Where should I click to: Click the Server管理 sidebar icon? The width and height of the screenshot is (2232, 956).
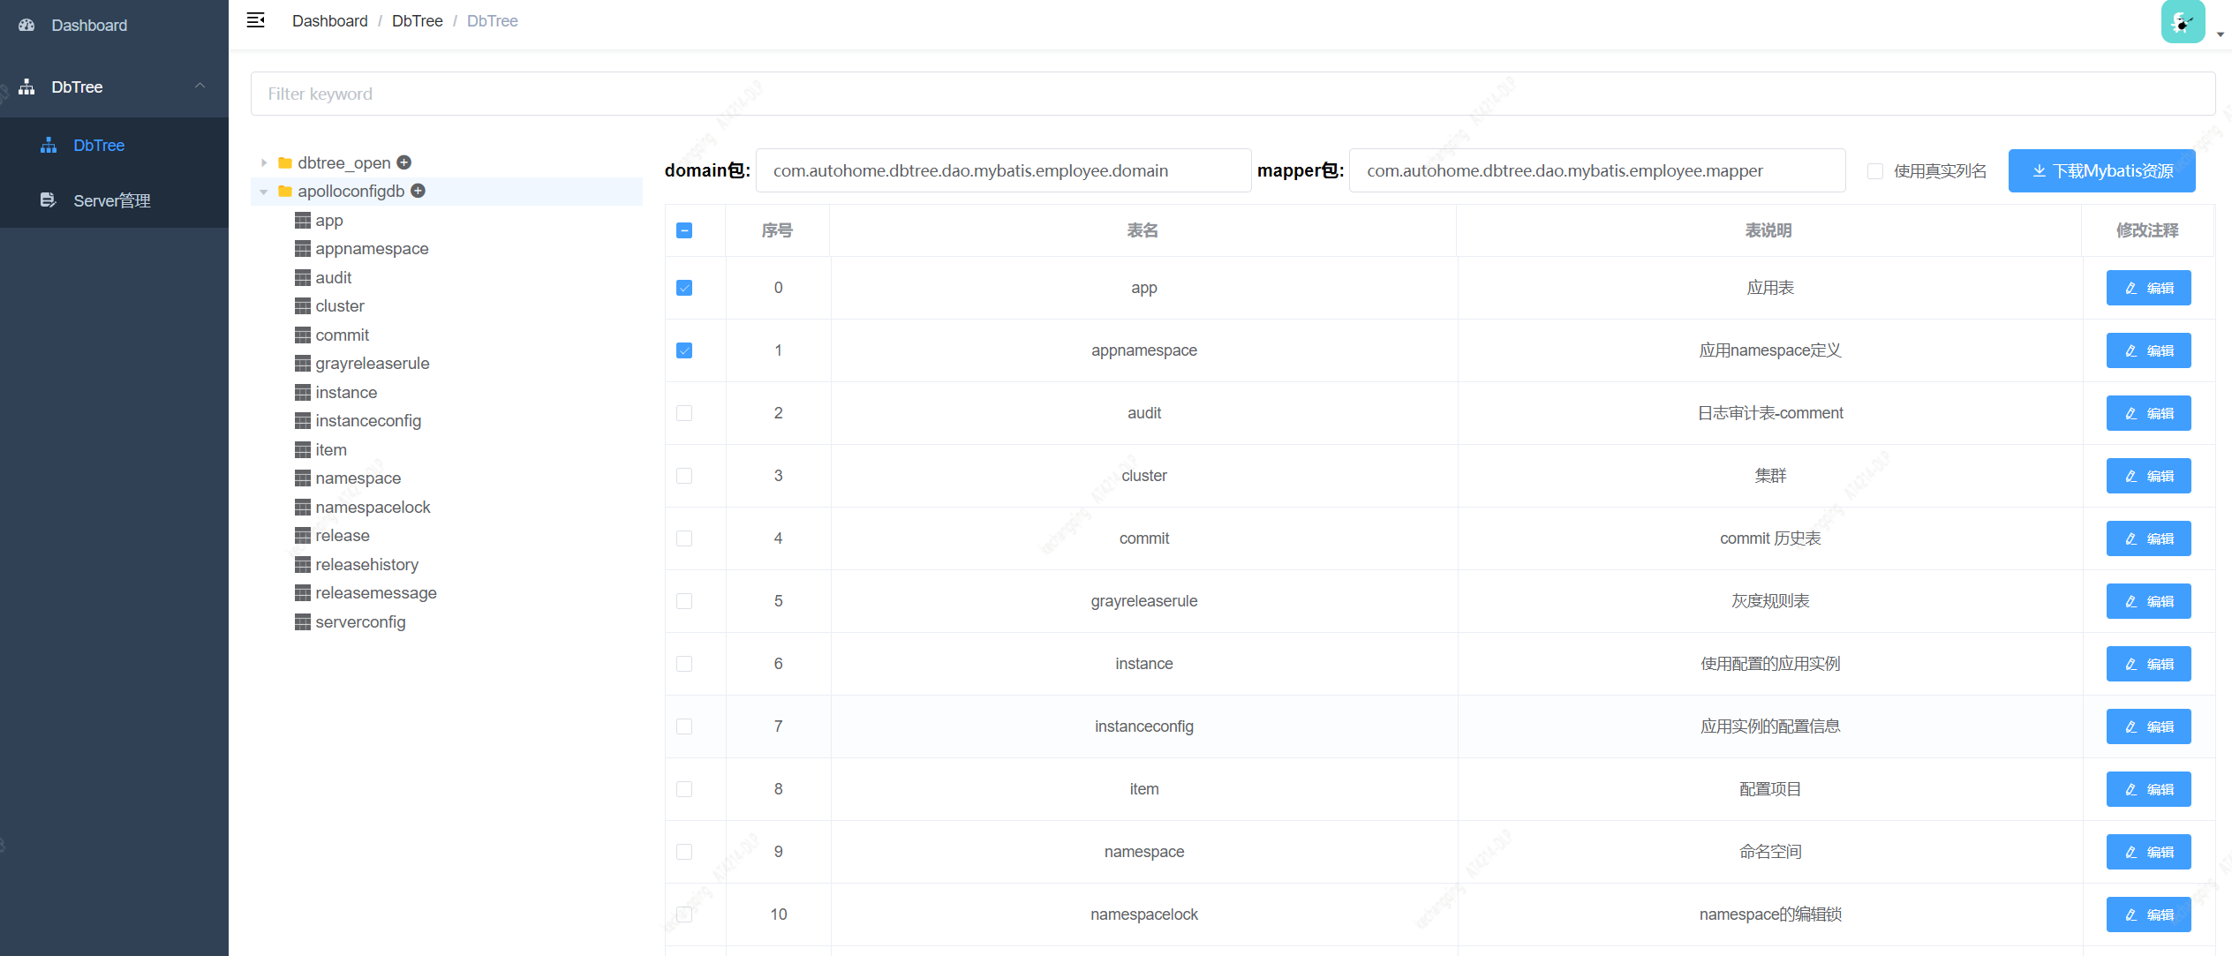[49, 200]
